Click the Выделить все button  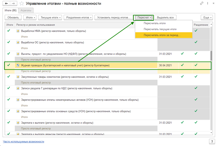point(165,17)
